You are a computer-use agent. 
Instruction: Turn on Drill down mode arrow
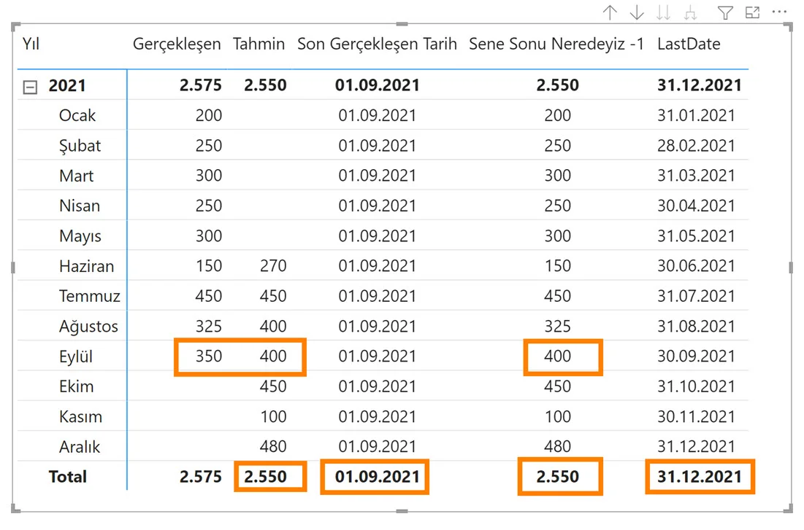coord(637,12)
